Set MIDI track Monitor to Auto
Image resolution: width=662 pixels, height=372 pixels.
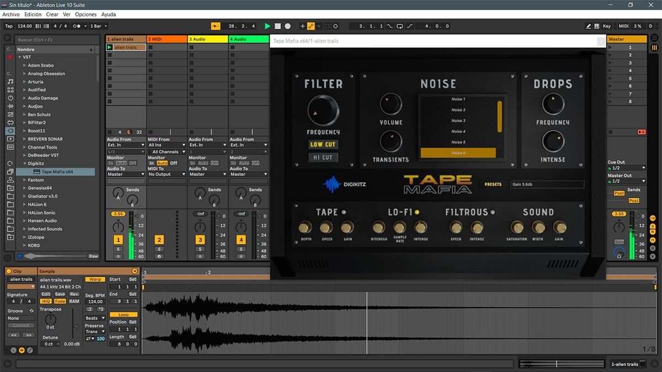click(162, 163)
